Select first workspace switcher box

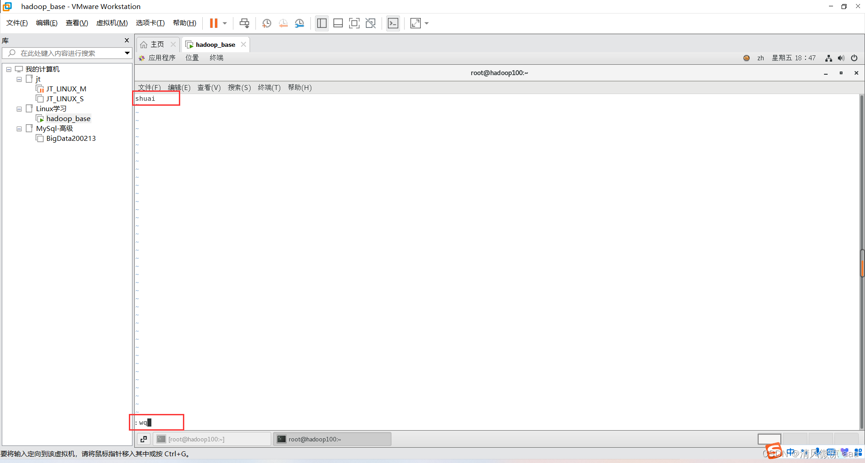[x=769, y=439]
